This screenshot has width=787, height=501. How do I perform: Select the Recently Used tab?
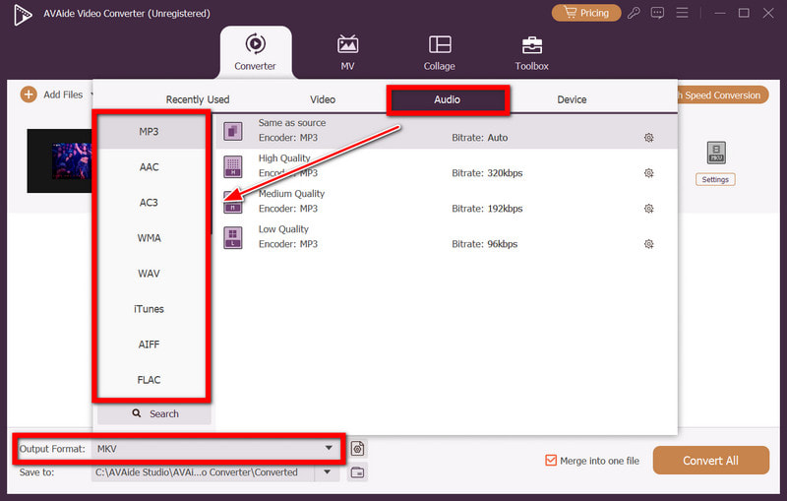[198, 99]
